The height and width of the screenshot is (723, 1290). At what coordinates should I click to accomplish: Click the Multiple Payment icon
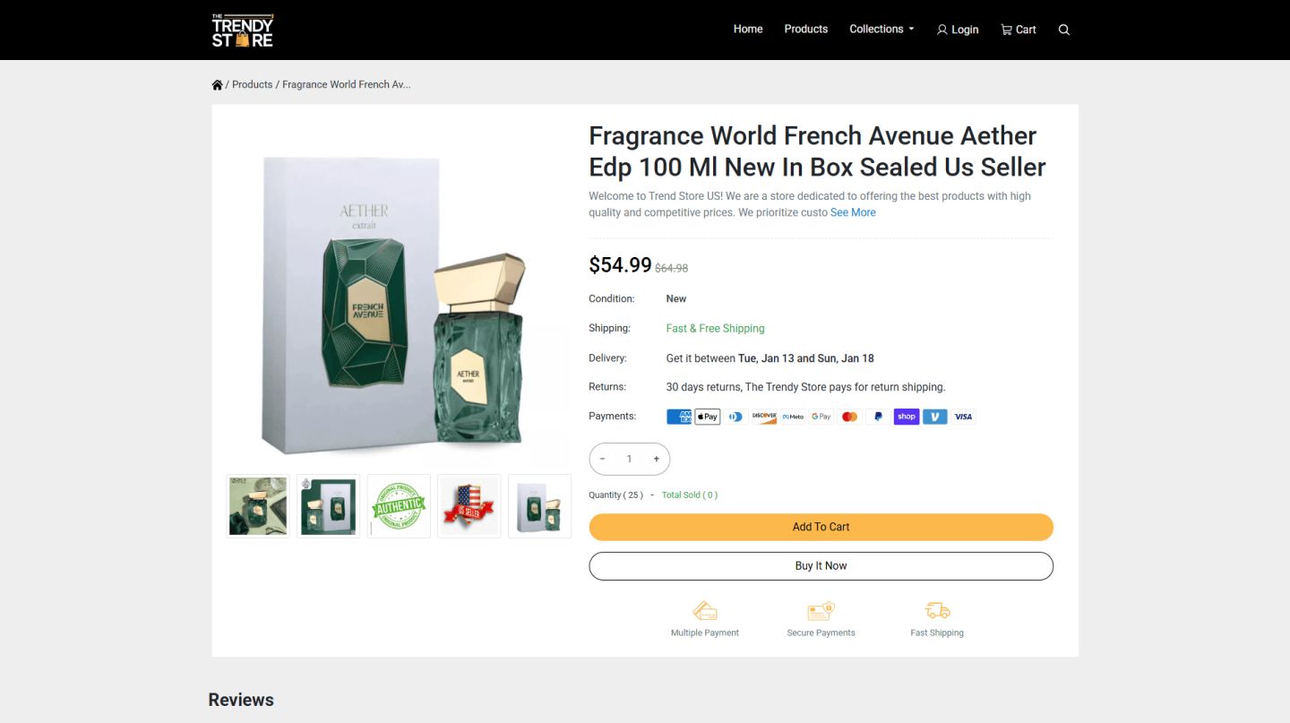point(705,611)
